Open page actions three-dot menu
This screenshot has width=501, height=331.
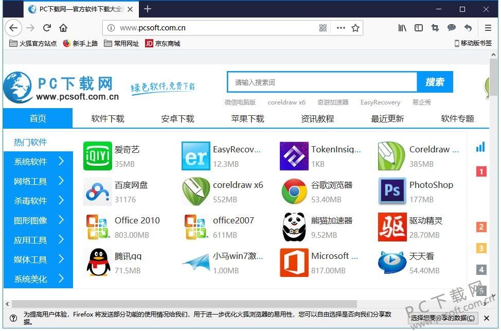pyautogui.click(x=341, y=28)
